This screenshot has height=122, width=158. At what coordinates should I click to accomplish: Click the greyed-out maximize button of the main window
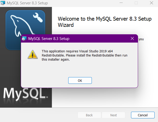[136, 3]
